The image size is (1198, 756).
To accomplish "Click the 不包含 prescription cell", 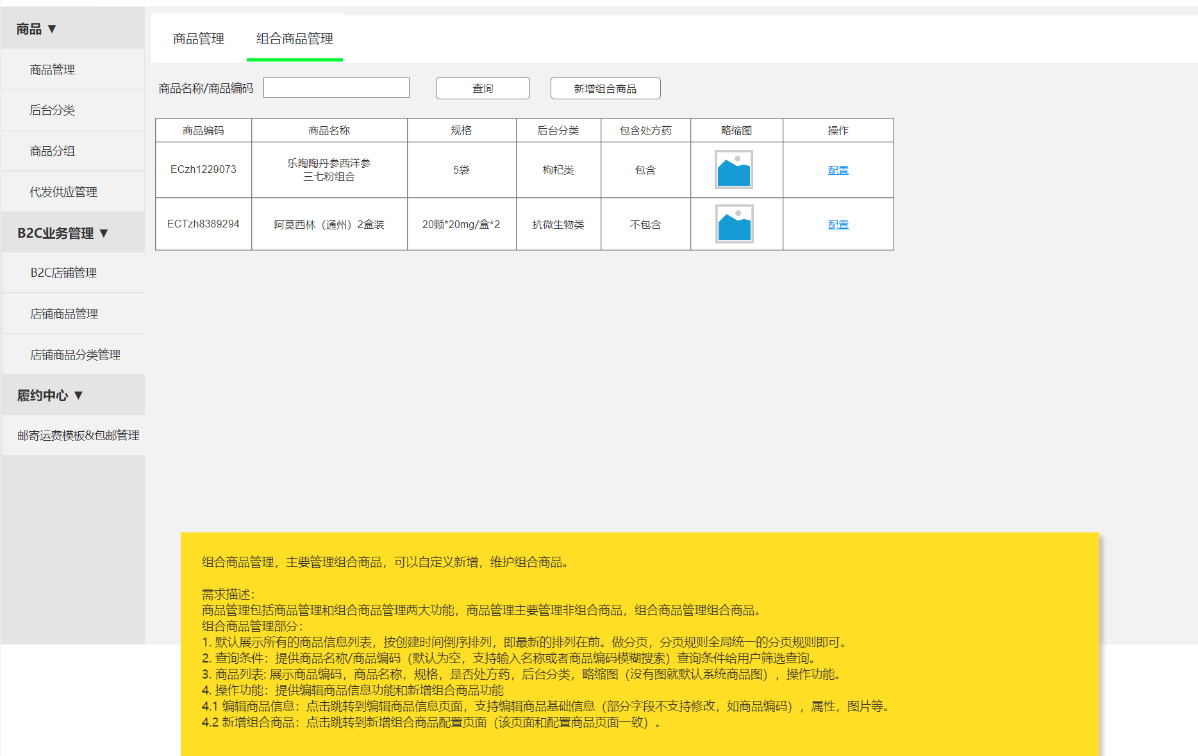I will point(645,224).
